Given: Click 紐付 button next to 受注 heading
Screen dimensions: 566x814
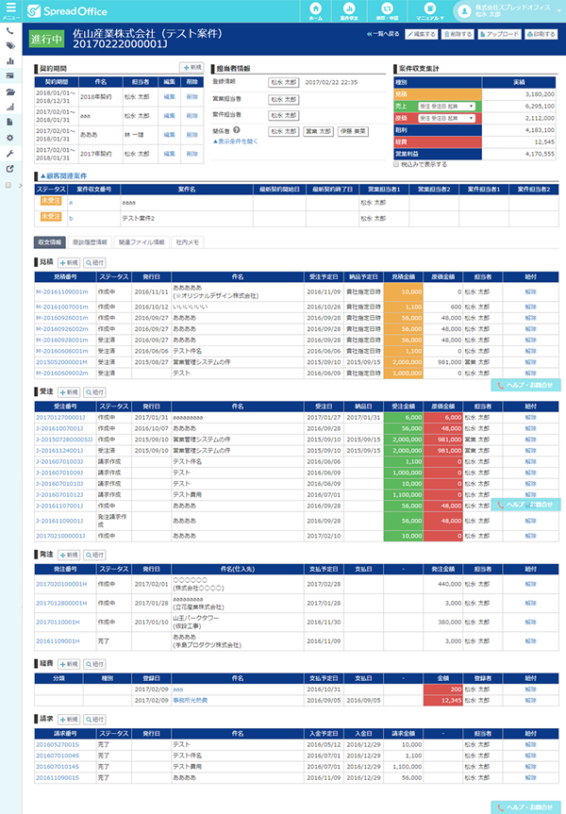Looking at the screenshot, I should (94, 392).
